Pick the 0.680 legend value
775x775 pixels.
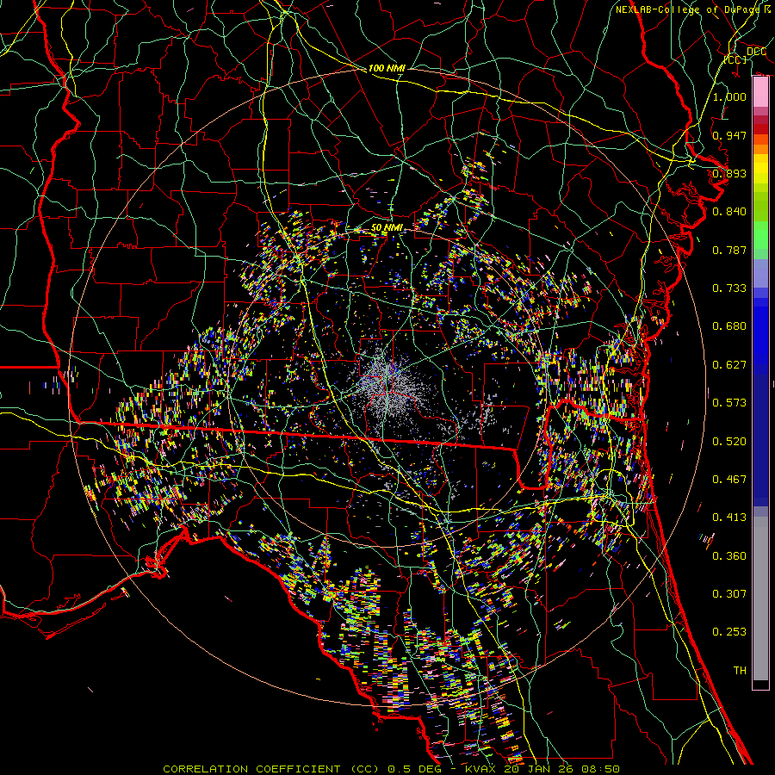[x=729, y=326]
